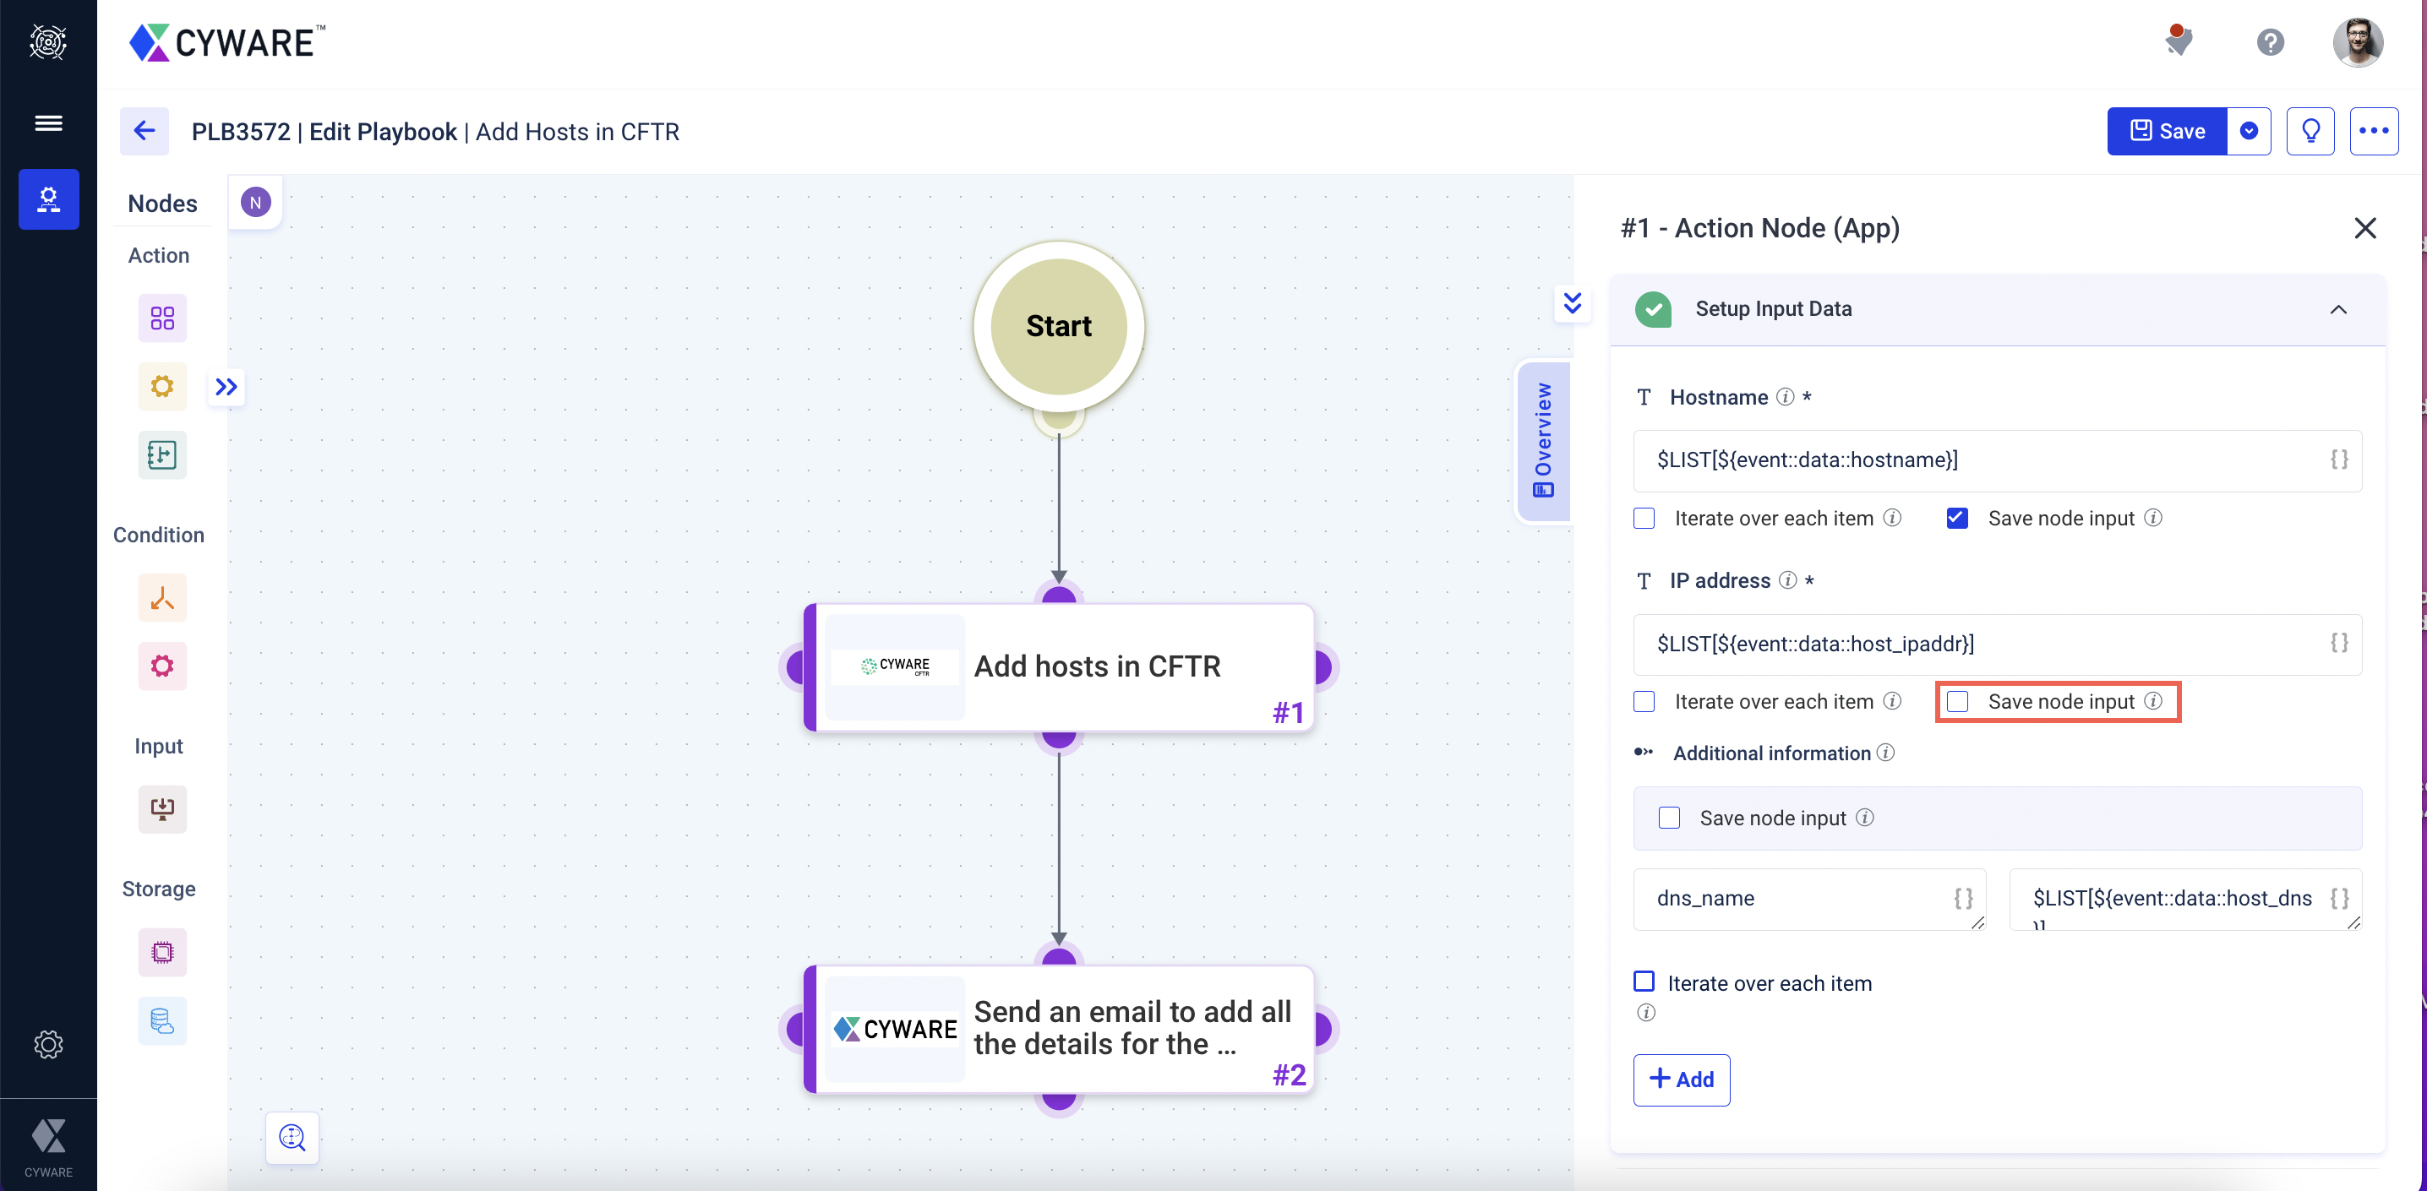Click the Add button
Viewport: 2427px width, 1191px height.
[x=1681, y=1079]
